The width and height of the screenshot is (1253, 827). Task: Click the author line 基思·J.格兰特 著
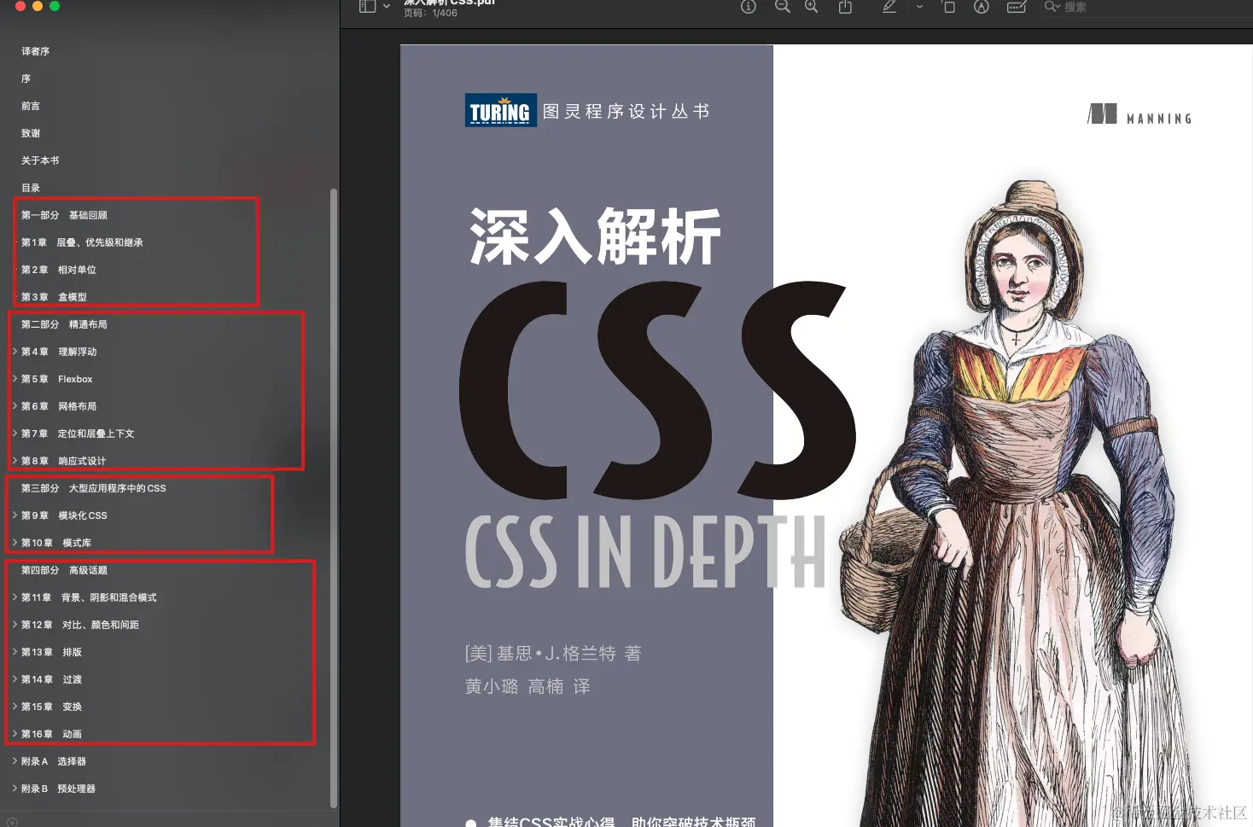click(553, 654)
